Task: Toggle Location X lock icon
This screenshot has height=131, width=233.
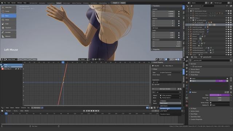Action: 179,11
